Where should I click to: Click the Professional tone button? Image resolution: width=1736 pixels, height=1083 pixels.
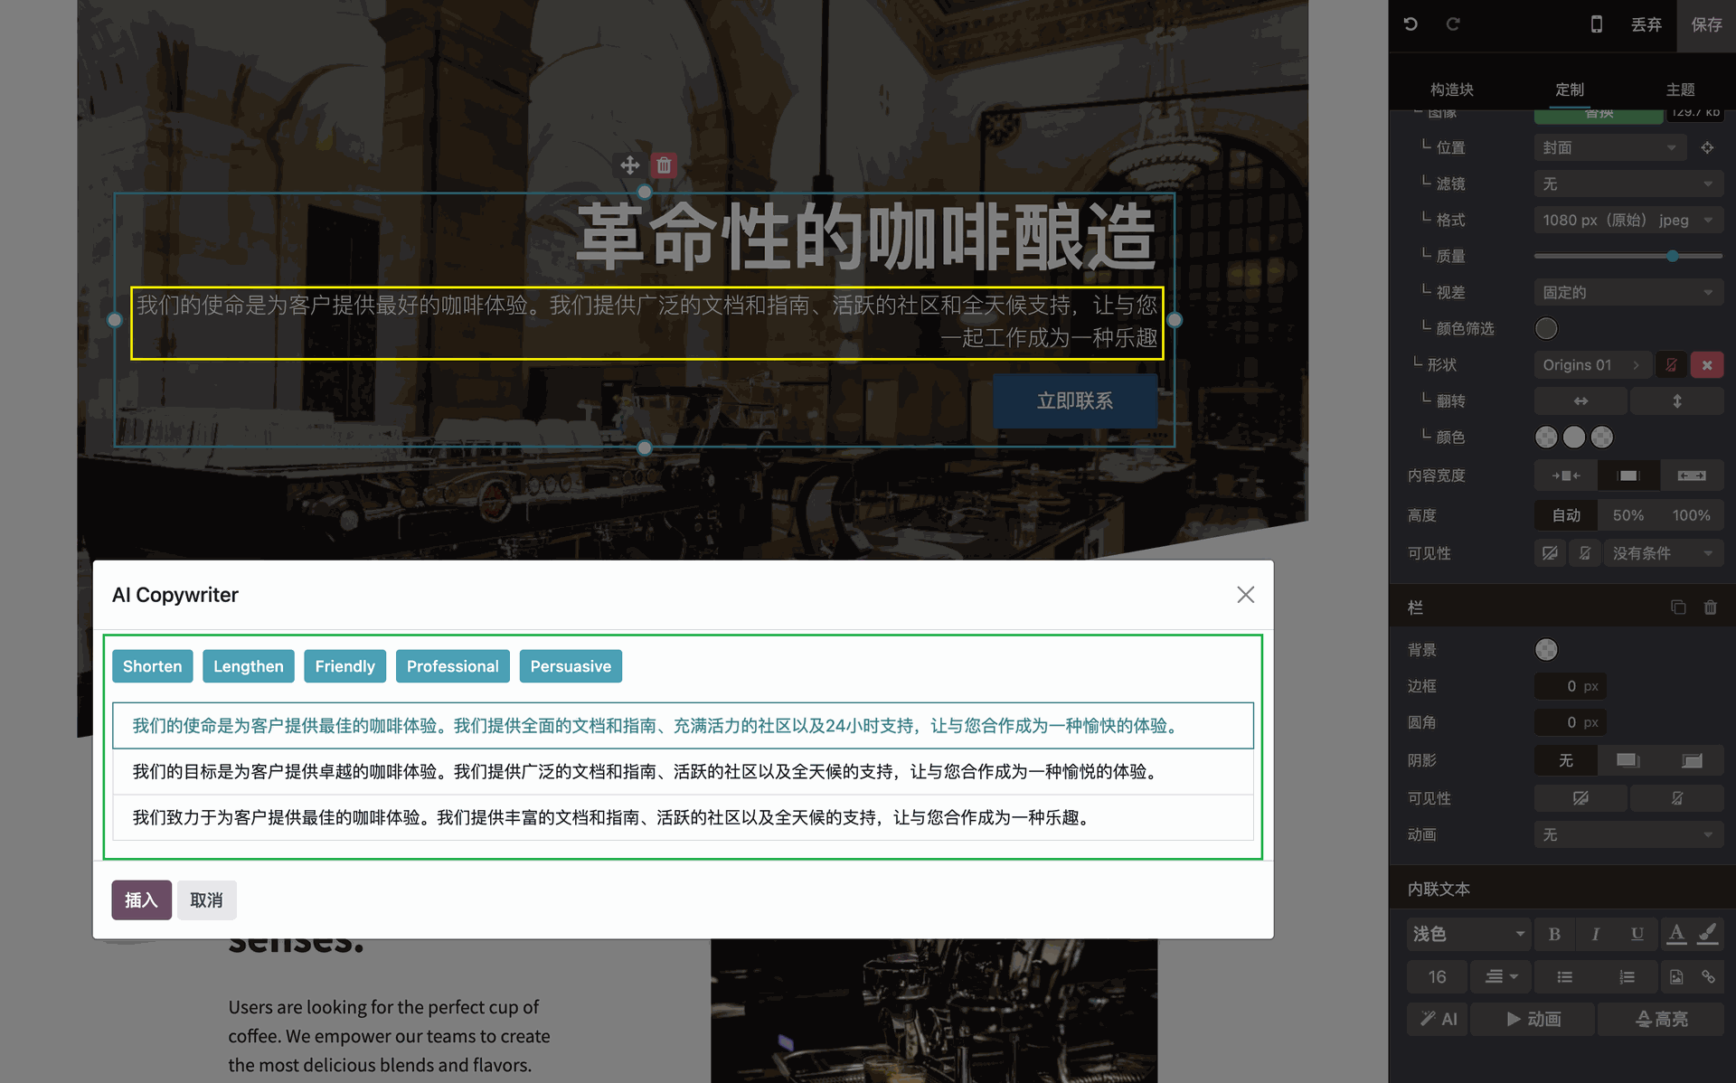point(452,666)
